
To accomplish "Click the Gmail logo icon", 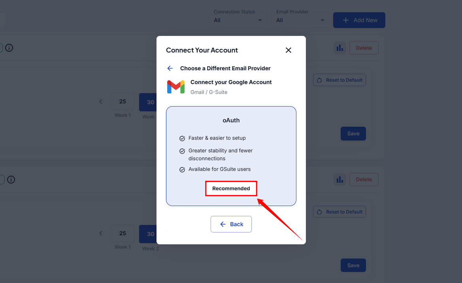I will coord(176,87).
